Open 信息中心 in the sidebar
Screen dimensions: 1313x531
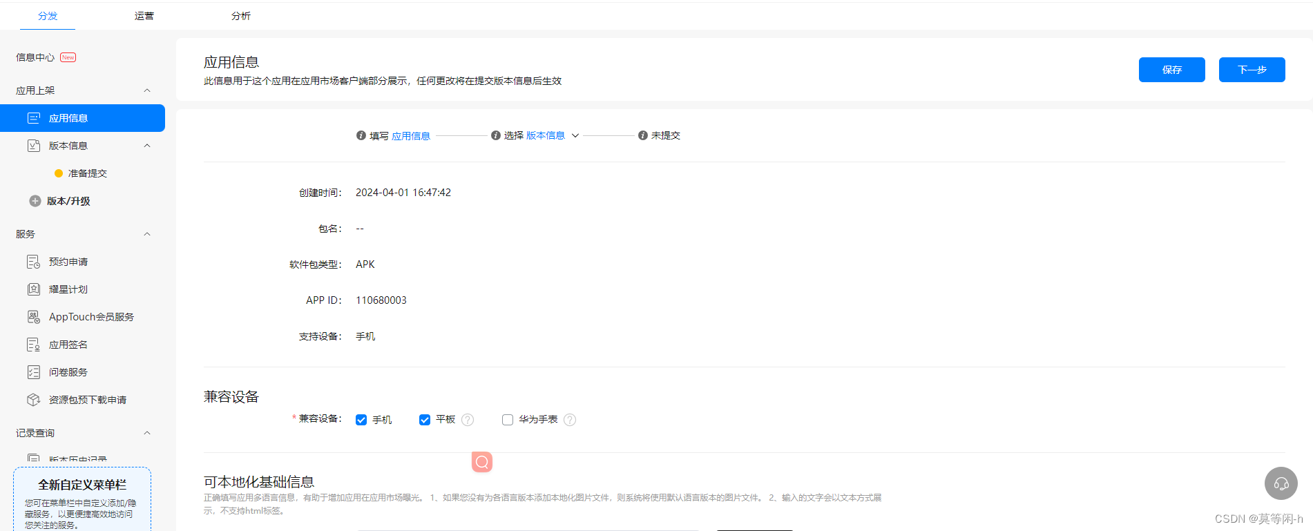35,57
